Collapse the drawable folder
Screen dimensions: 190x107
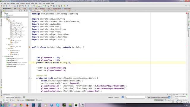click(7, 21)
